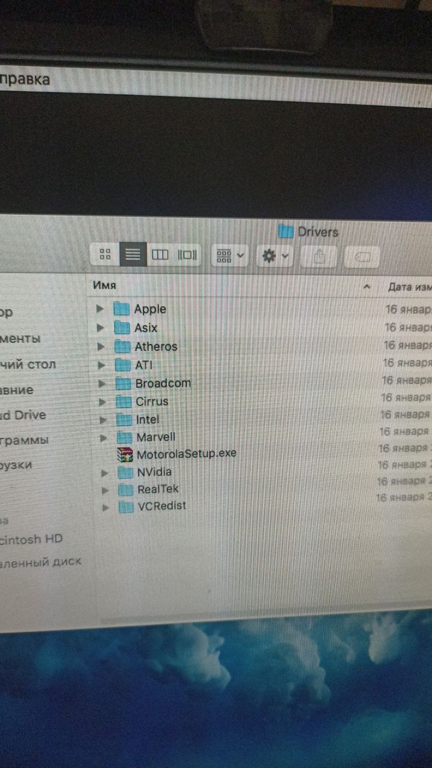The width and height of the screenshot is (432, 768).
Task: Select the Cirrus folder icon
Action: [x=124, y=401]
